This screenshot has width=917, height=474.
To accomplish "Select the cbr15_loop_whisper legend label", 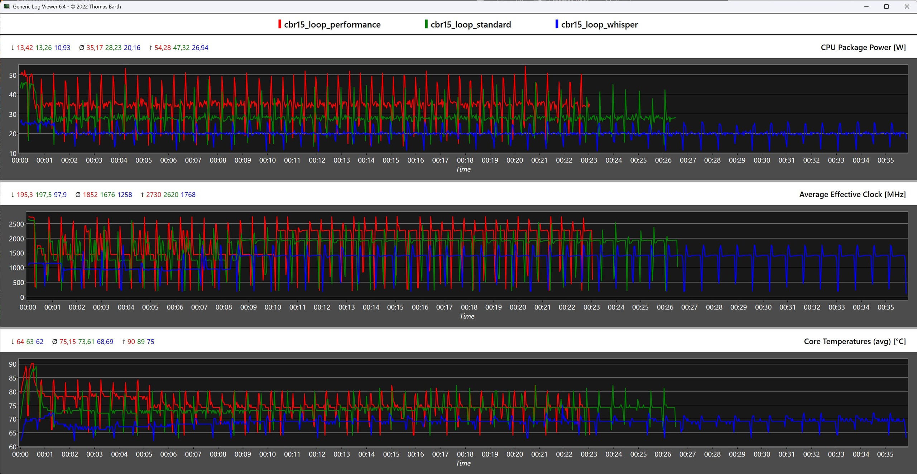I will (x=599, y=25).
